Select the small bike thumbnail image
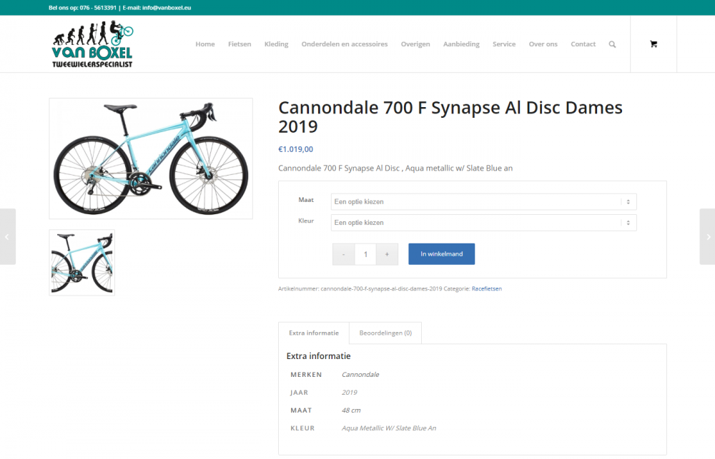Image resolution: width=715 pixels, height=459 pixels. tap(82, 263)
